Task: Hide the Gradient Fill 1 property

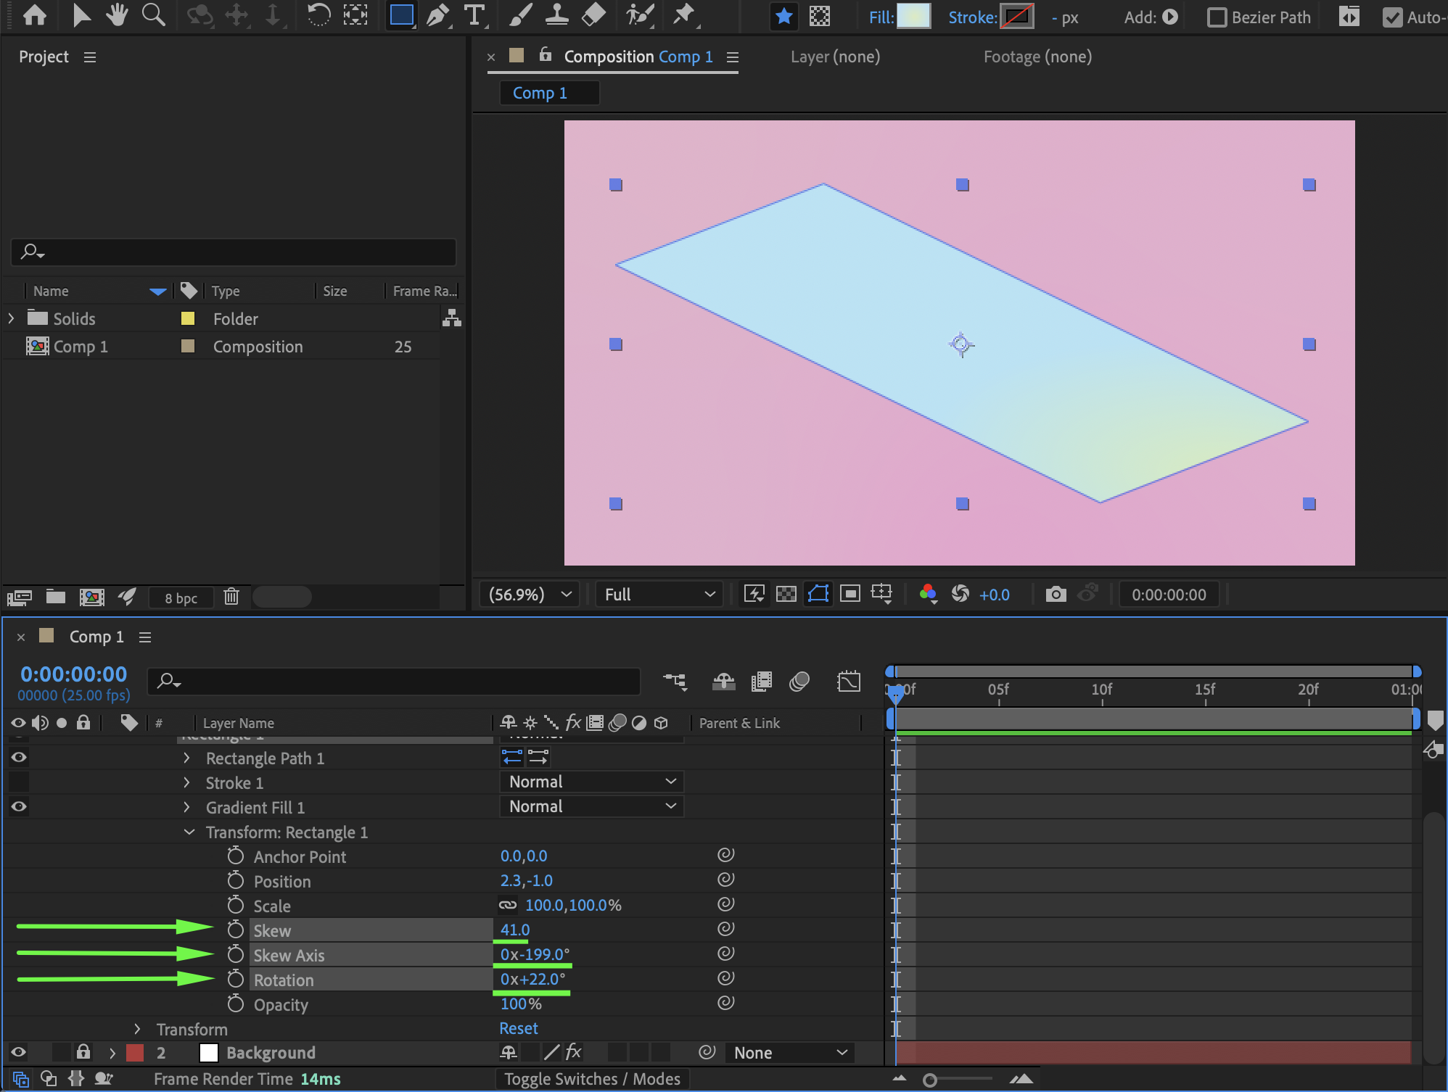Action: pyautogui.click(x=19, y=806)
